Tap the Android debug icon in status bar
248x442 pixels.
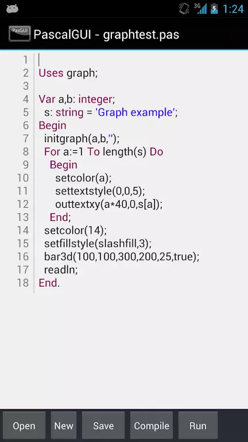pyautogui.click(x=13, y=9)
